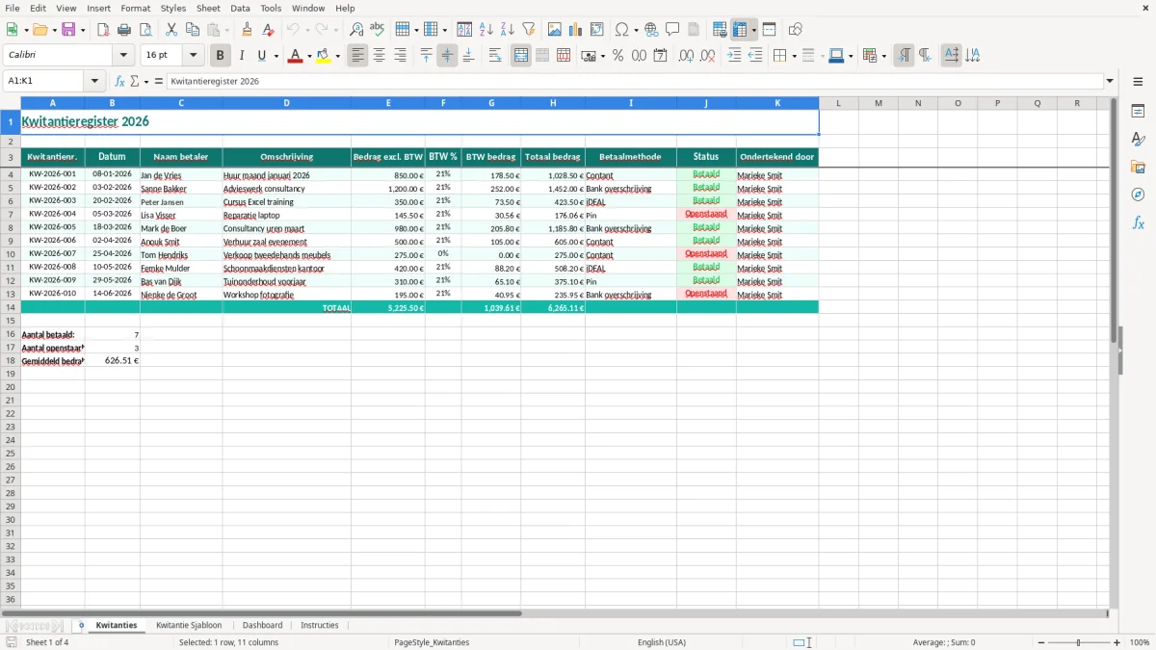
Task: Open Font Size dropdown list
Action: tap(194, 56)
